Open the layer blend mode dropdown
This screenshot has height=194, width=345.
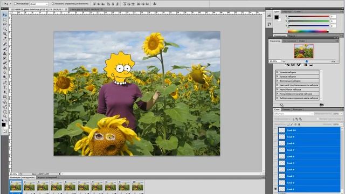tap(293, 114)
